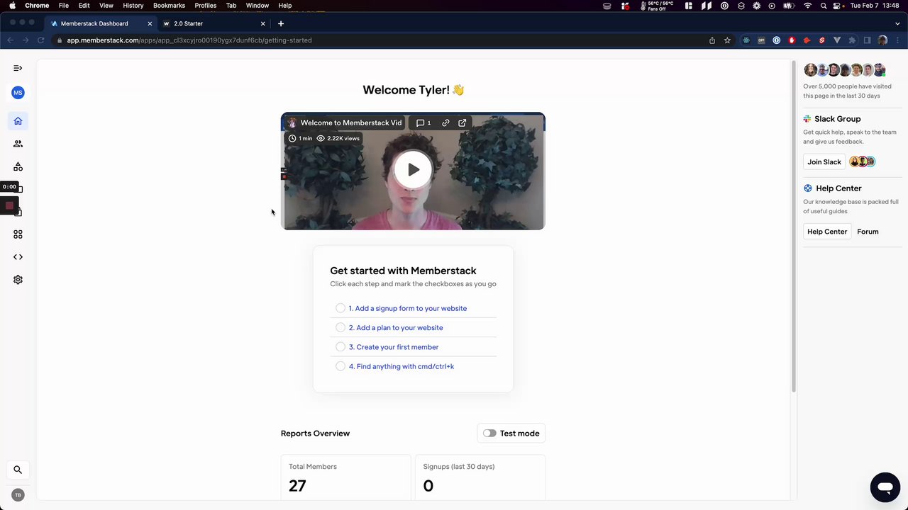Click the Total Members card showing 27
This screenshot has height=510, width=908.
[x=345, y=478]
